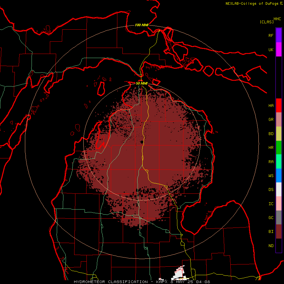The width and height of the screenshot is (284, 284).
Task: Click the WS legend label
Action: pos(271,176)
